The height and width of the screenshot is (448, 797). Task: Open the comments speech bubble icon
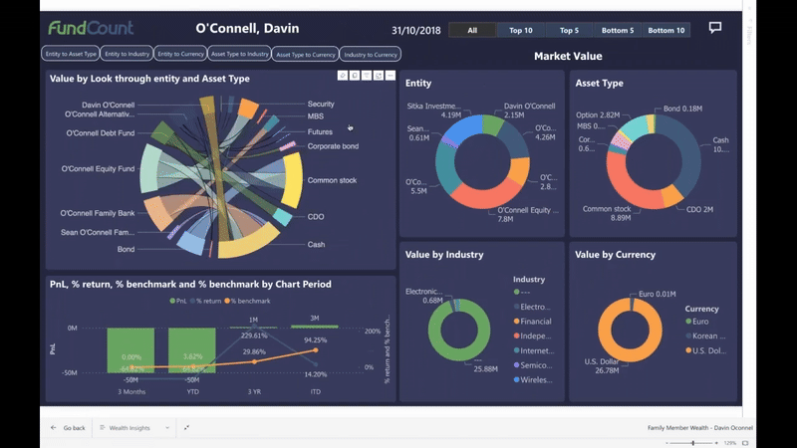pos(714,28)
